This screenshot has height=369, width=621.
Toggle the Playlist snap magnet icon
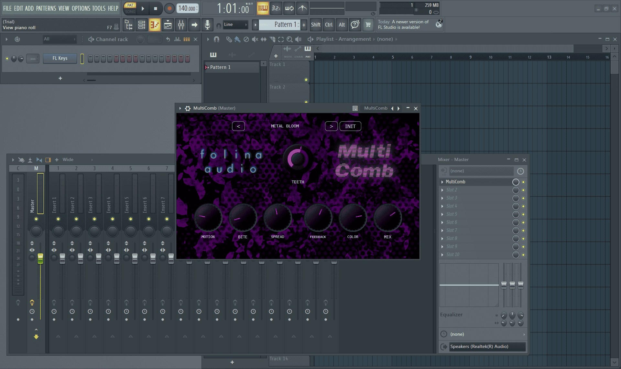coord(216,39)
